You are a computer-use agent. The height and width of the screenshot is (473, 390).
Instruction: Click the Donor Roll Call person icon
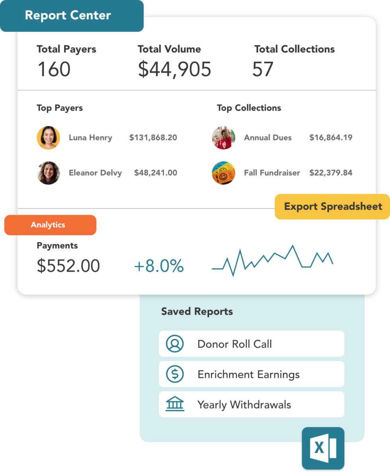(x=175, y=344)
